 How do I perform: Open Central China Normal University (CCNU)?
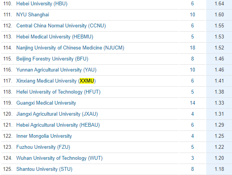click(61, 25)
